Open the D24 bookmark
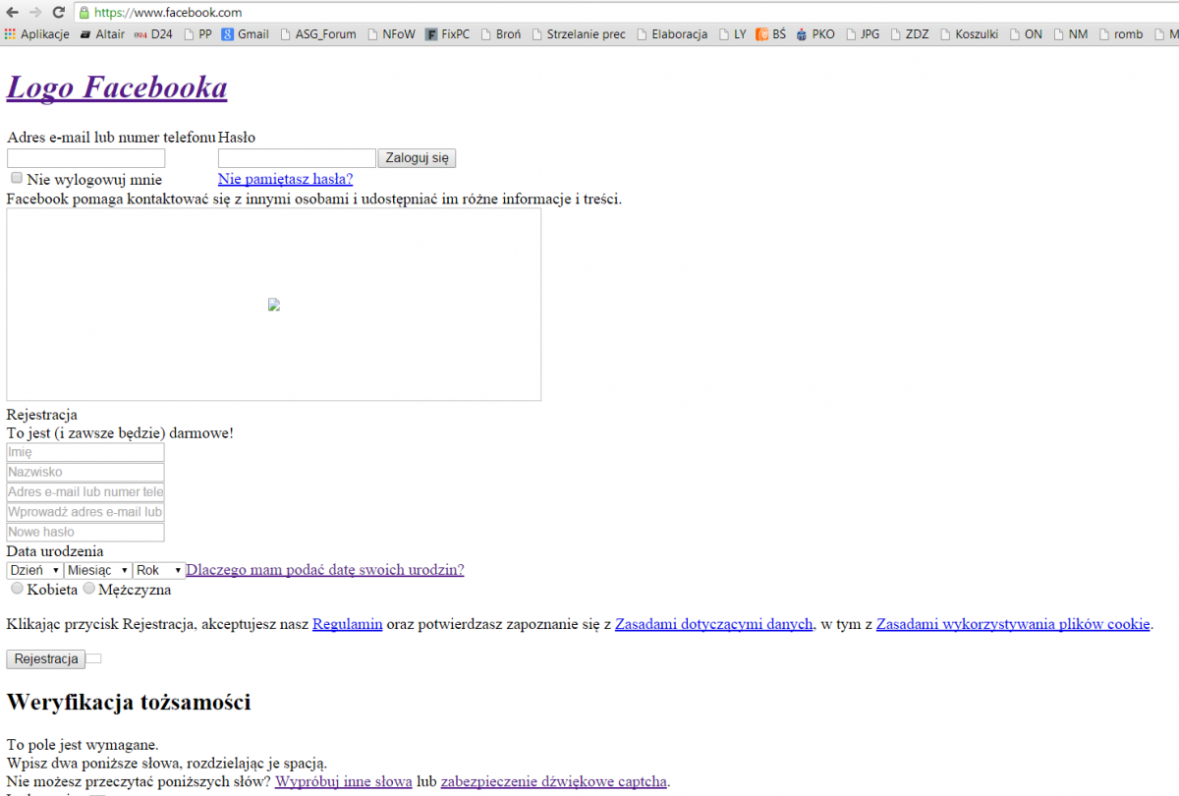The width and height of the screenshot is (1179, 796). pos(153,34)
